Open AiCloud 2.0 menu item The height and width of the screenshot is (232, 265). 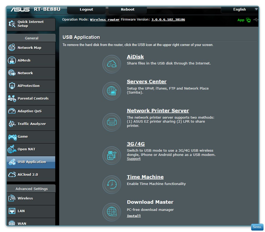[31, 175]
